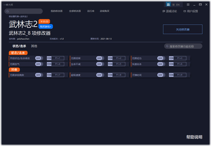Click the ¥69.00 price tag
The image size is (211, 146).
(x=44, y=22)
